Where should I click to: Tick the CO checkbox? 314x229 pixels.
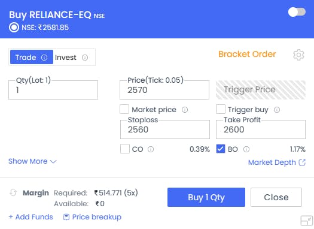pos(125,149)
